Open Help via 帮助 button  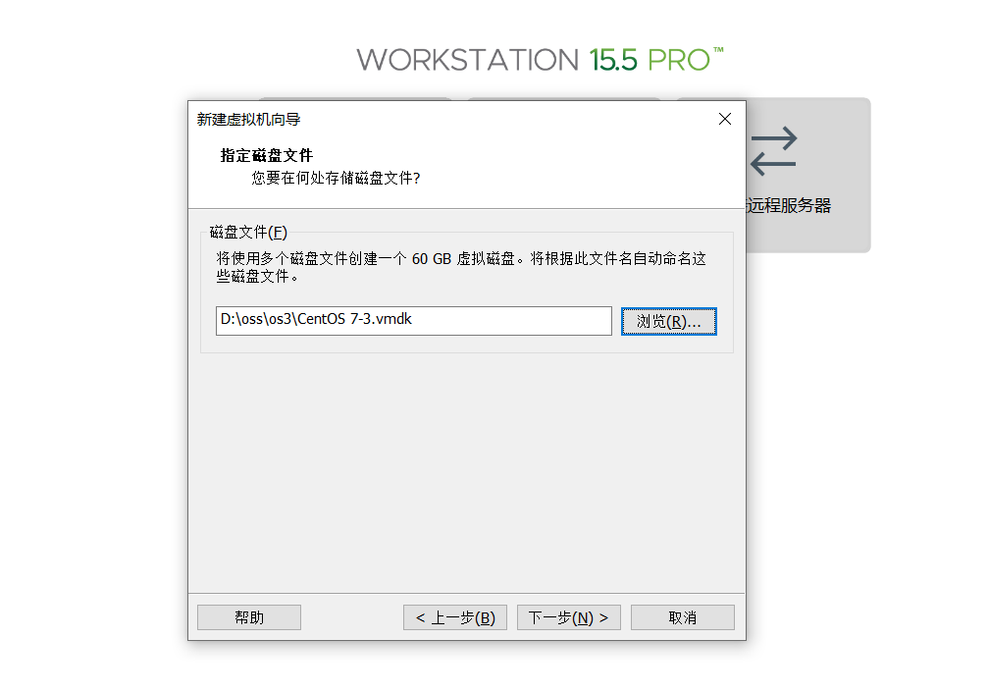(x=249, y=617)
